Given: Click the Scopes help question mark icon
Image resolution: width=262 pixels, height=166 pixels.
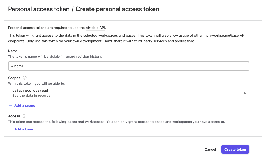Looking at the screenshot, I should pyautogui.click(x=25, y=78).
